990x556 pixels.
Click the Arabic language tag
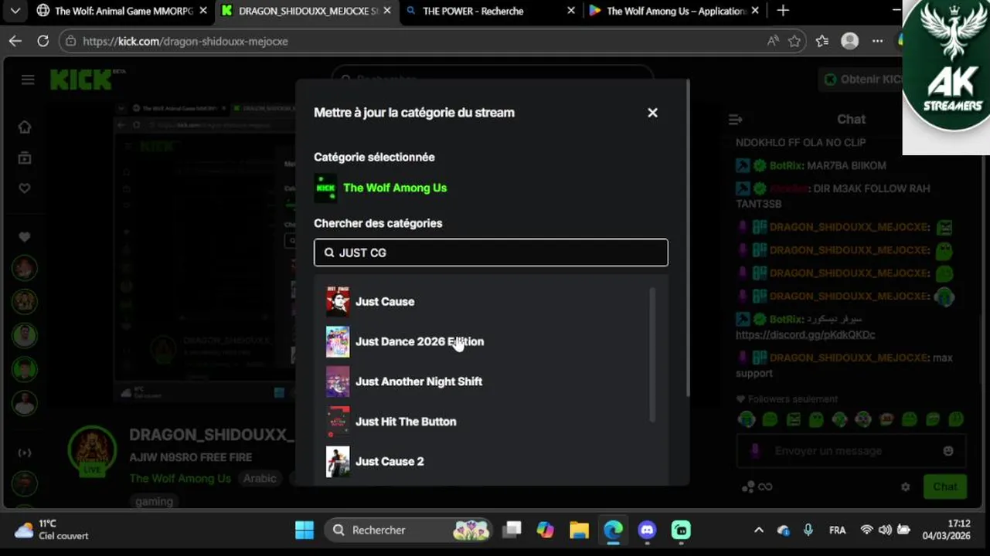coord(260,479)
